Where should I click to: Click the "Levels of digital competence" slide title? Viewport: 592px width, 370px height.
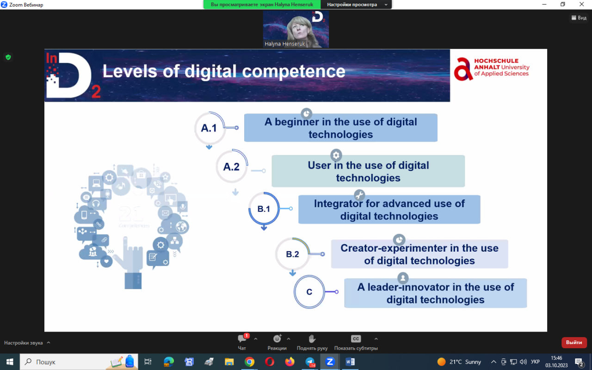point(224,72)
